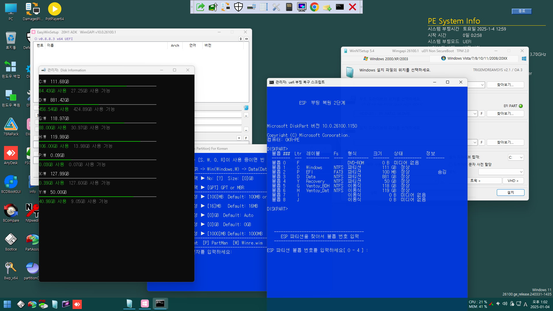Click the third 찾아보기... browse button

tap(505, 142)
